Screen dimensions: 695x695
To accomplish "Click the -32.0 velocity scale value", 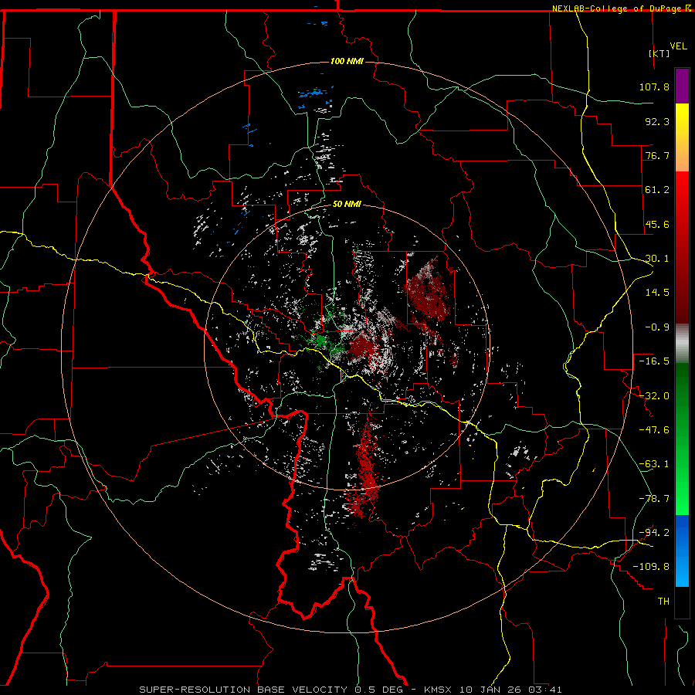I will [x=654, y=396].
